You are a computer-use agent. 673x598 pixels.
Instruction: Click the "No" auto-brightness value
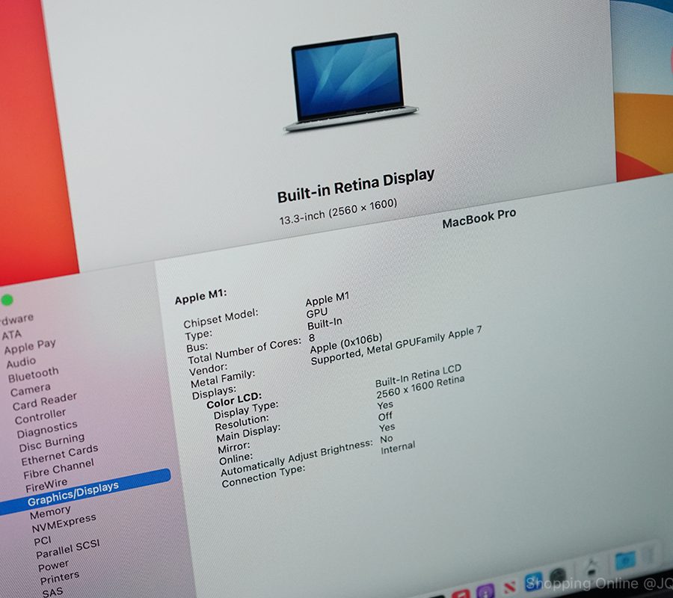387,439
